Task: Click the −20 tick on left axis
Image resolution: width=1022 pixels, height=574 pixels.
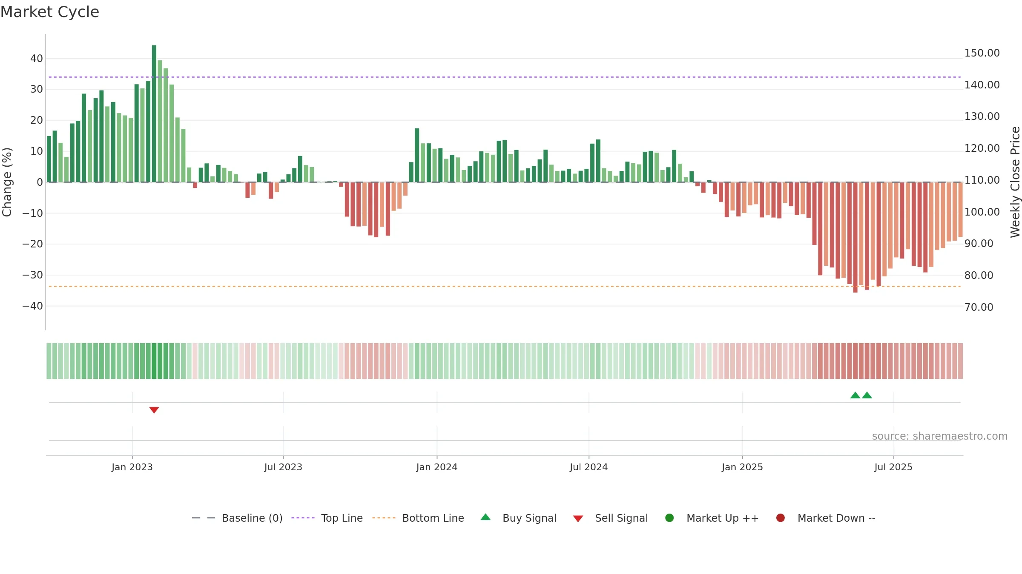Action: coord(33,244)
